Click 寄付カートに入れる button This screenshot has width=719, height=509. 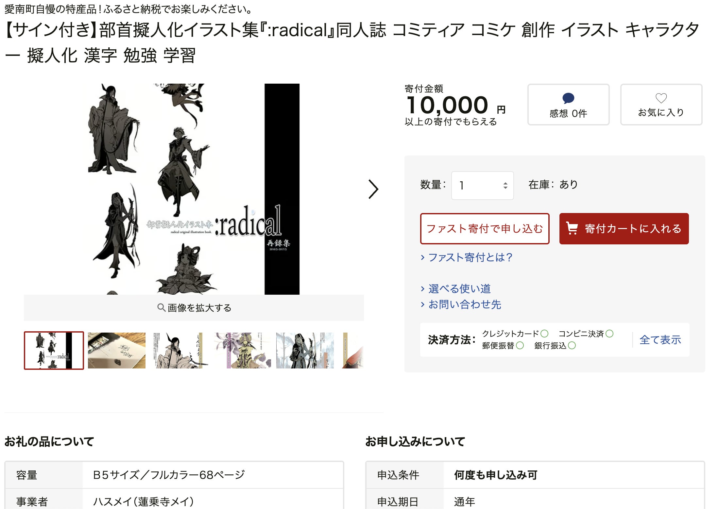click(624, 229)
